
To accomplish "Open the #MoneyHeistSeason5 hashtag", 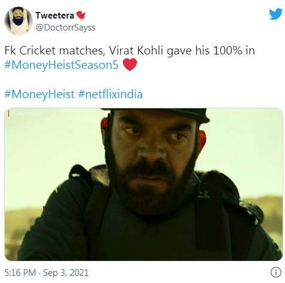I will (61, 65).
